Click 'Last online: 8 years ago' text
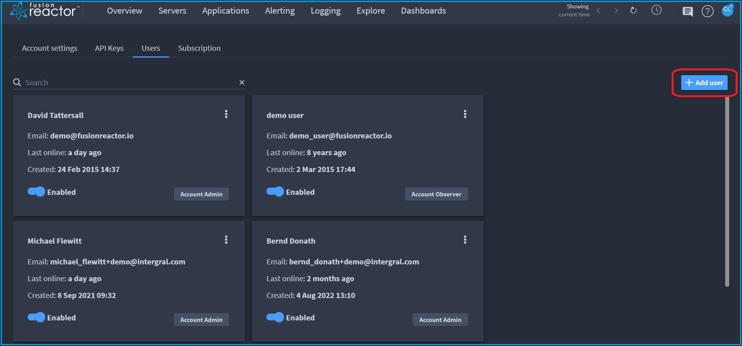The height and width of the screenshot is (346, 742). point(306,152)
